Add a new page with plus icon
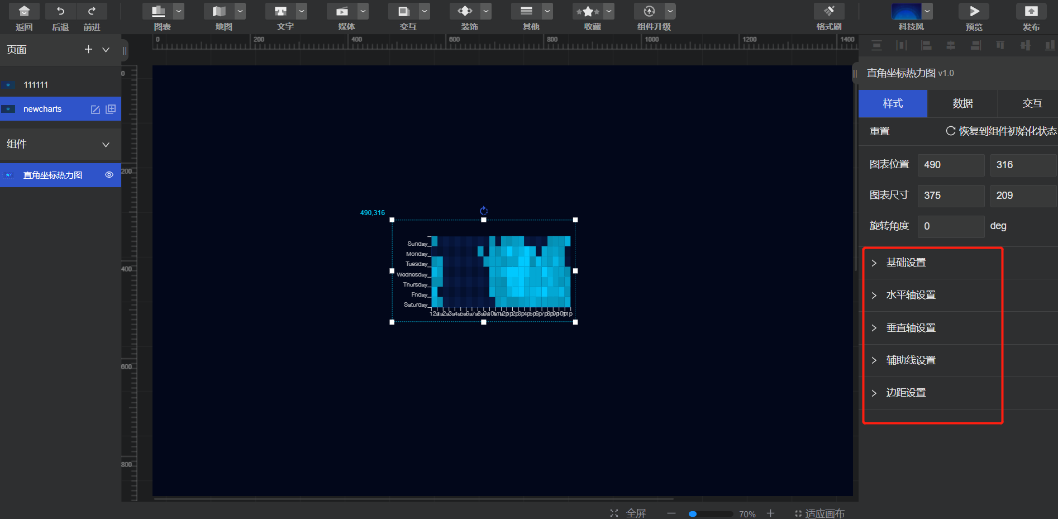Screen dimensions: 1058x519 pyautogui.click(x=88, y=49)
